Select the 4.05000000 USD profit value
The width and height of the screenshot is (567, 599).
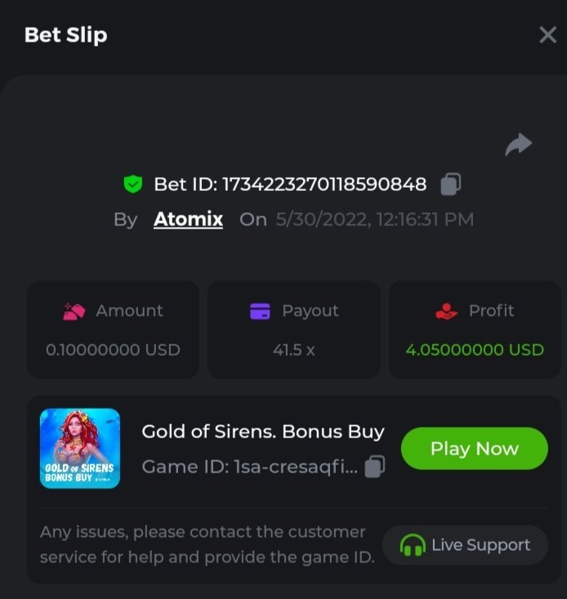[x=475, y=350]
